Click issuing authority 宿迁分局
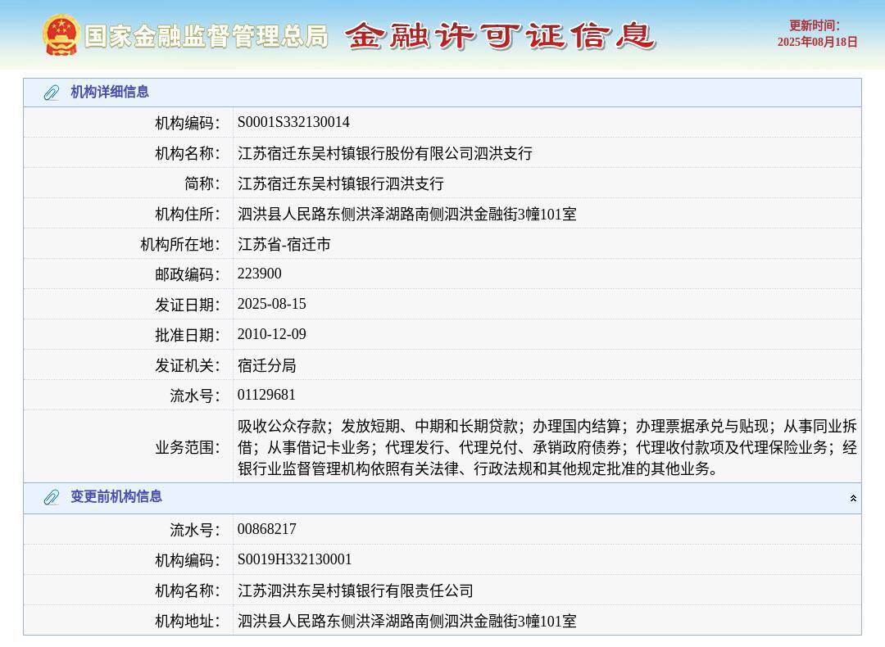This screenshot has width=885, height=647. (267, 365)
